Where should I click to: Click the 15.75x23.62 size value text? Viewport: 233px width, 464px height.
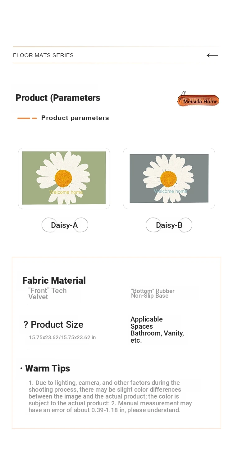[x=62, y=337]
